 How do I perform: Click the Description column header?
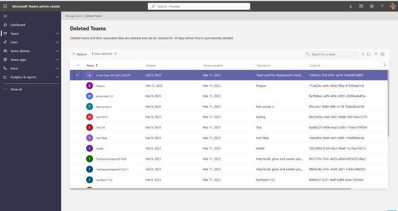[x=264, y=66]
